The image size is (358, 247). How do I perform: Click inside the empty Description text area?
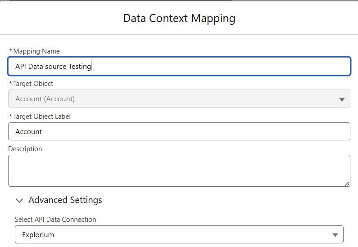(179, 171)
